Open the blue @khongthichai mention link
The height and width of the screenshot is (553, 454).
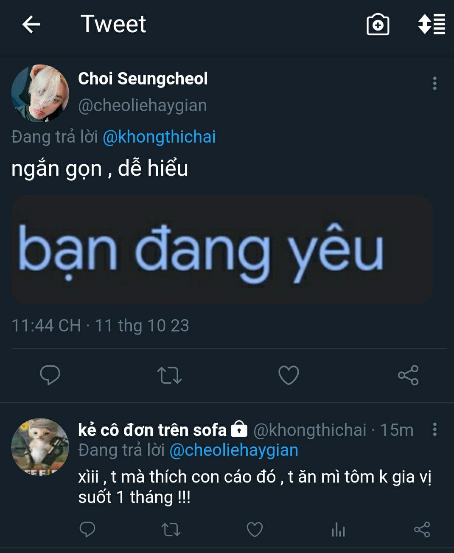(x=159, y=137)
